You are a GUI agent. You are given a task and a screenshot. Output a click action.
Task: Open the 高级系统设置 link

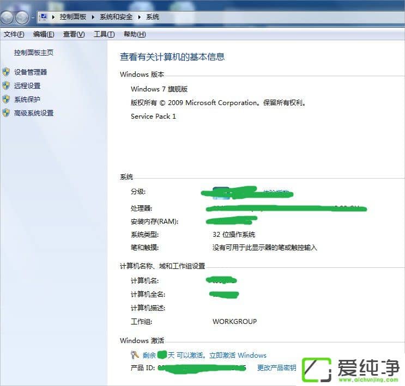[x=34, y=113]
